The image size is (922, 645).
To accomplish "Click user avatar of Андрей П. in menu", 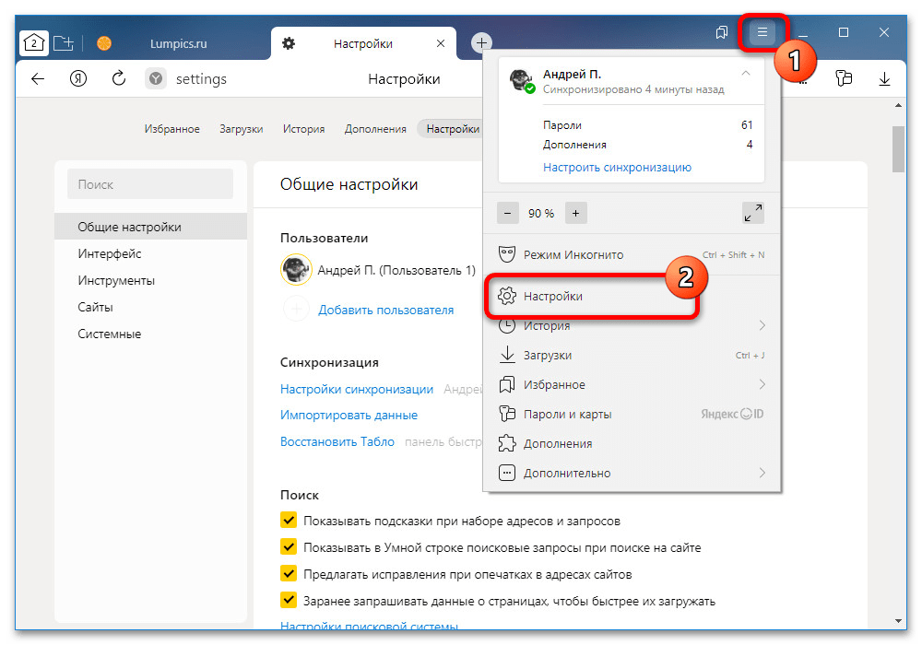I will pos(522,80).
